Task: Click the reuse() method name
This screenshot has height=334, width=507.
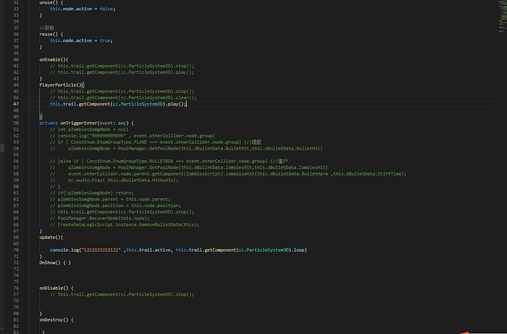Action: pos(47,34)
